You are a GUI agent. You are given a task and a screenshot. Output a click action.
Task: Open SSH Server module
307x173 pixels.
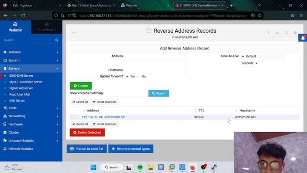(x=17, y=101)
